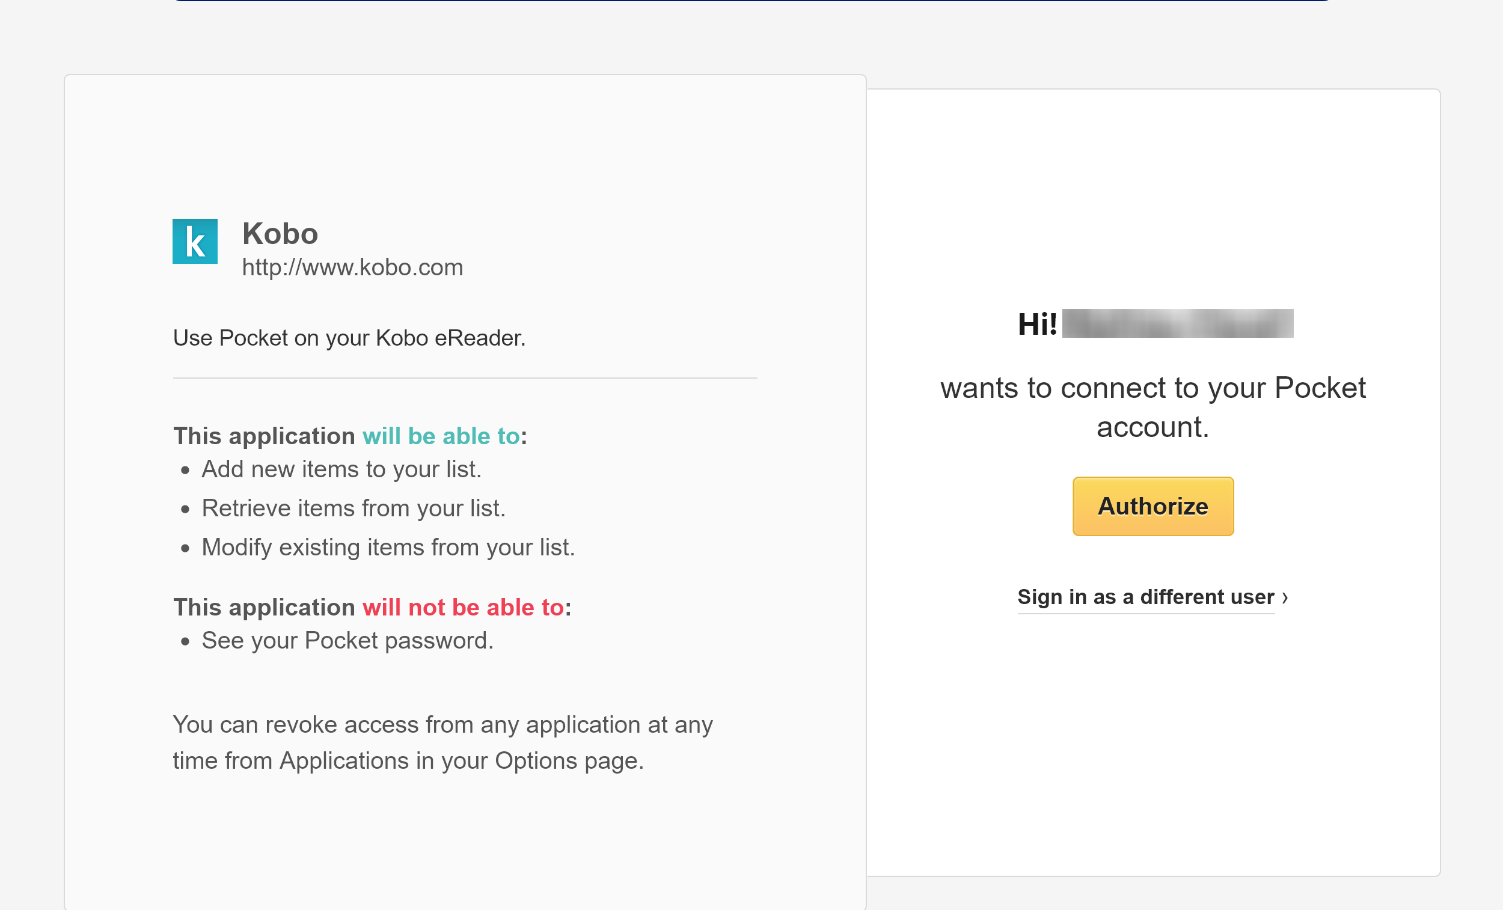Click the bullet before 'See your Pocket password'
The image size is (1503, 910).
pos(185,642)
